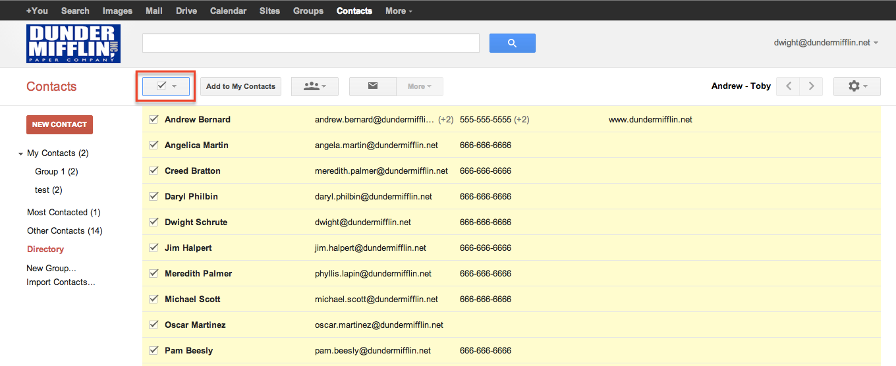Click the New Group... link
Viewport: 896px width, 366px height.
click(51, 269)
